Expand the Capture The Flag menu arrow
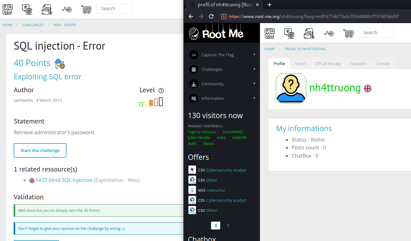 click(x=255, y=54)
